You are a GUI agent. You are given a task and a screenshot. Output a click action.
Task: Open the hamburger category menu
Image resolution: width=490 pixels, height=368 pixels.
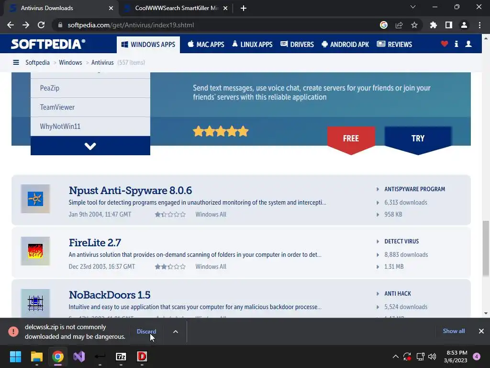[16, 62]
